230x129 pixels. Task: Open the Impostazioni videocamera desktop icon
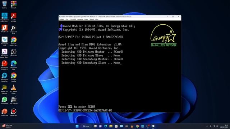pyautogui.click(x=5, y=18)
